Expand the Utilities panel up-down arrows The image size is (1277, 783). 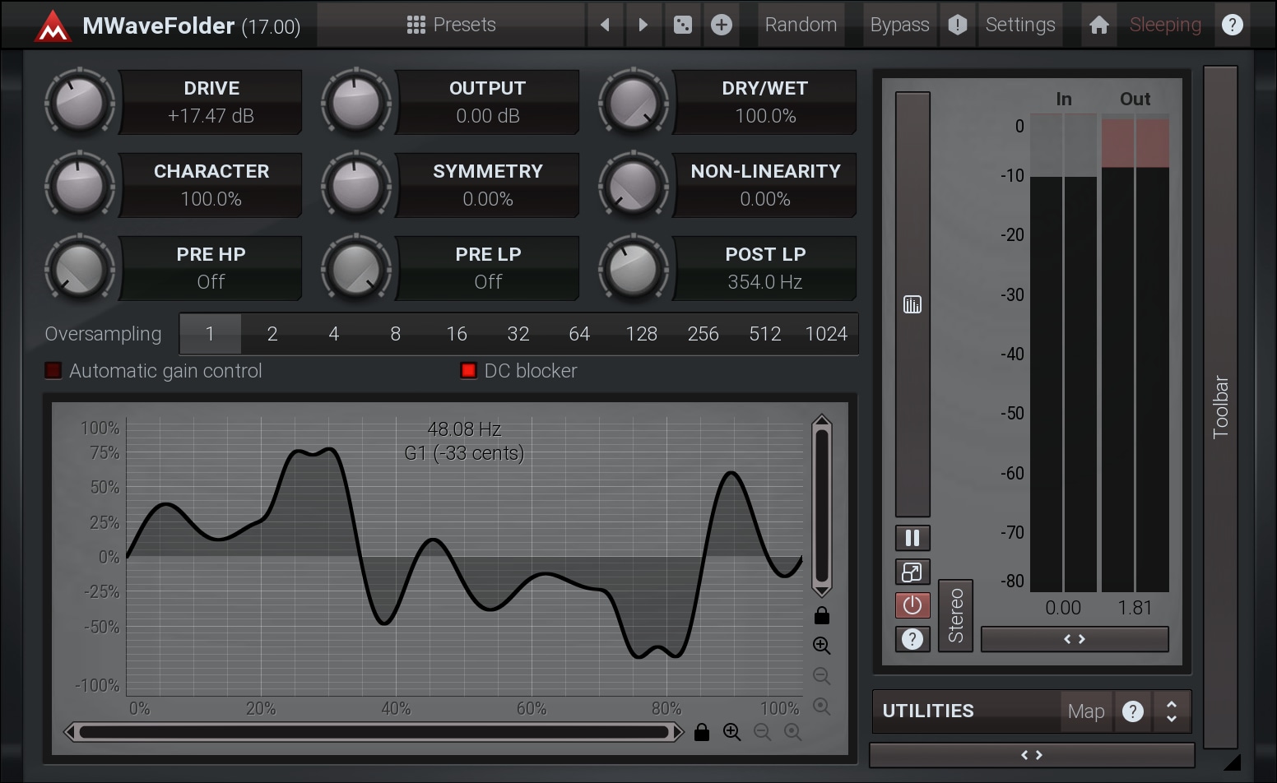pos(1172,711)
